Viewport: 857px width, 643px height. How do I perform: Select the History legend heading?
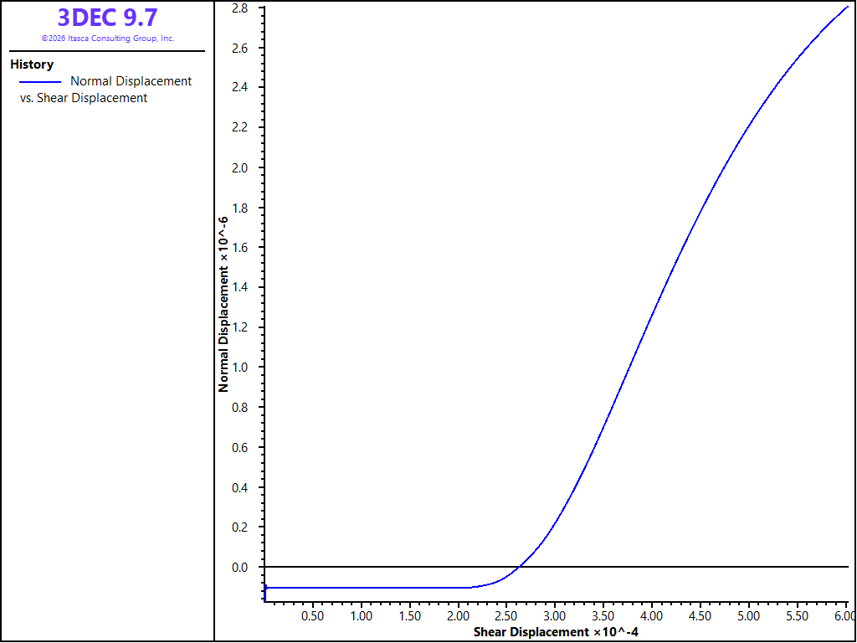tap(32, 64)
